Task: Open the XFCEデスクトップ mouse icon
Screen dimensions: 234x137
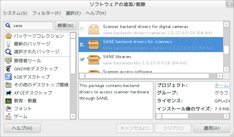Action: (8, 93)
